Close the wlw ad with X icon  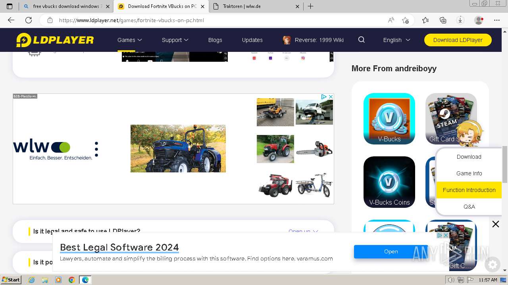(331, 97)
